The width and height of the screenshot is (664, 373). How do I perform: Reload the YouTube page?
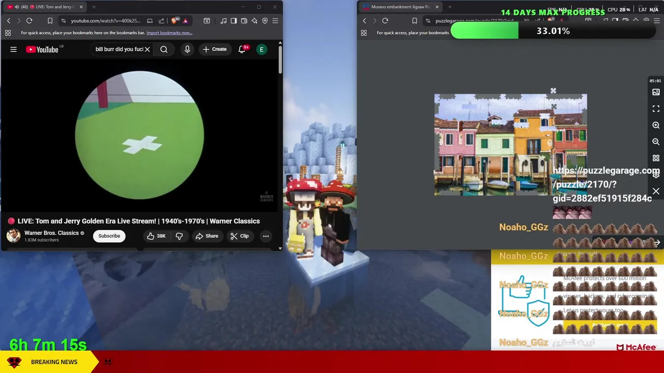(29, 21)
